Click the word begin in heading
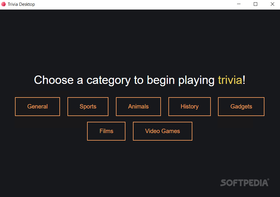Screen dimensions: 280x197 tap(161, 81)
